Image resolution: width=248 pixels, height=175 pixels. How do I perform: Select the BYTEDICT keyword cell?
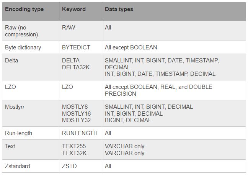point(80,47)
